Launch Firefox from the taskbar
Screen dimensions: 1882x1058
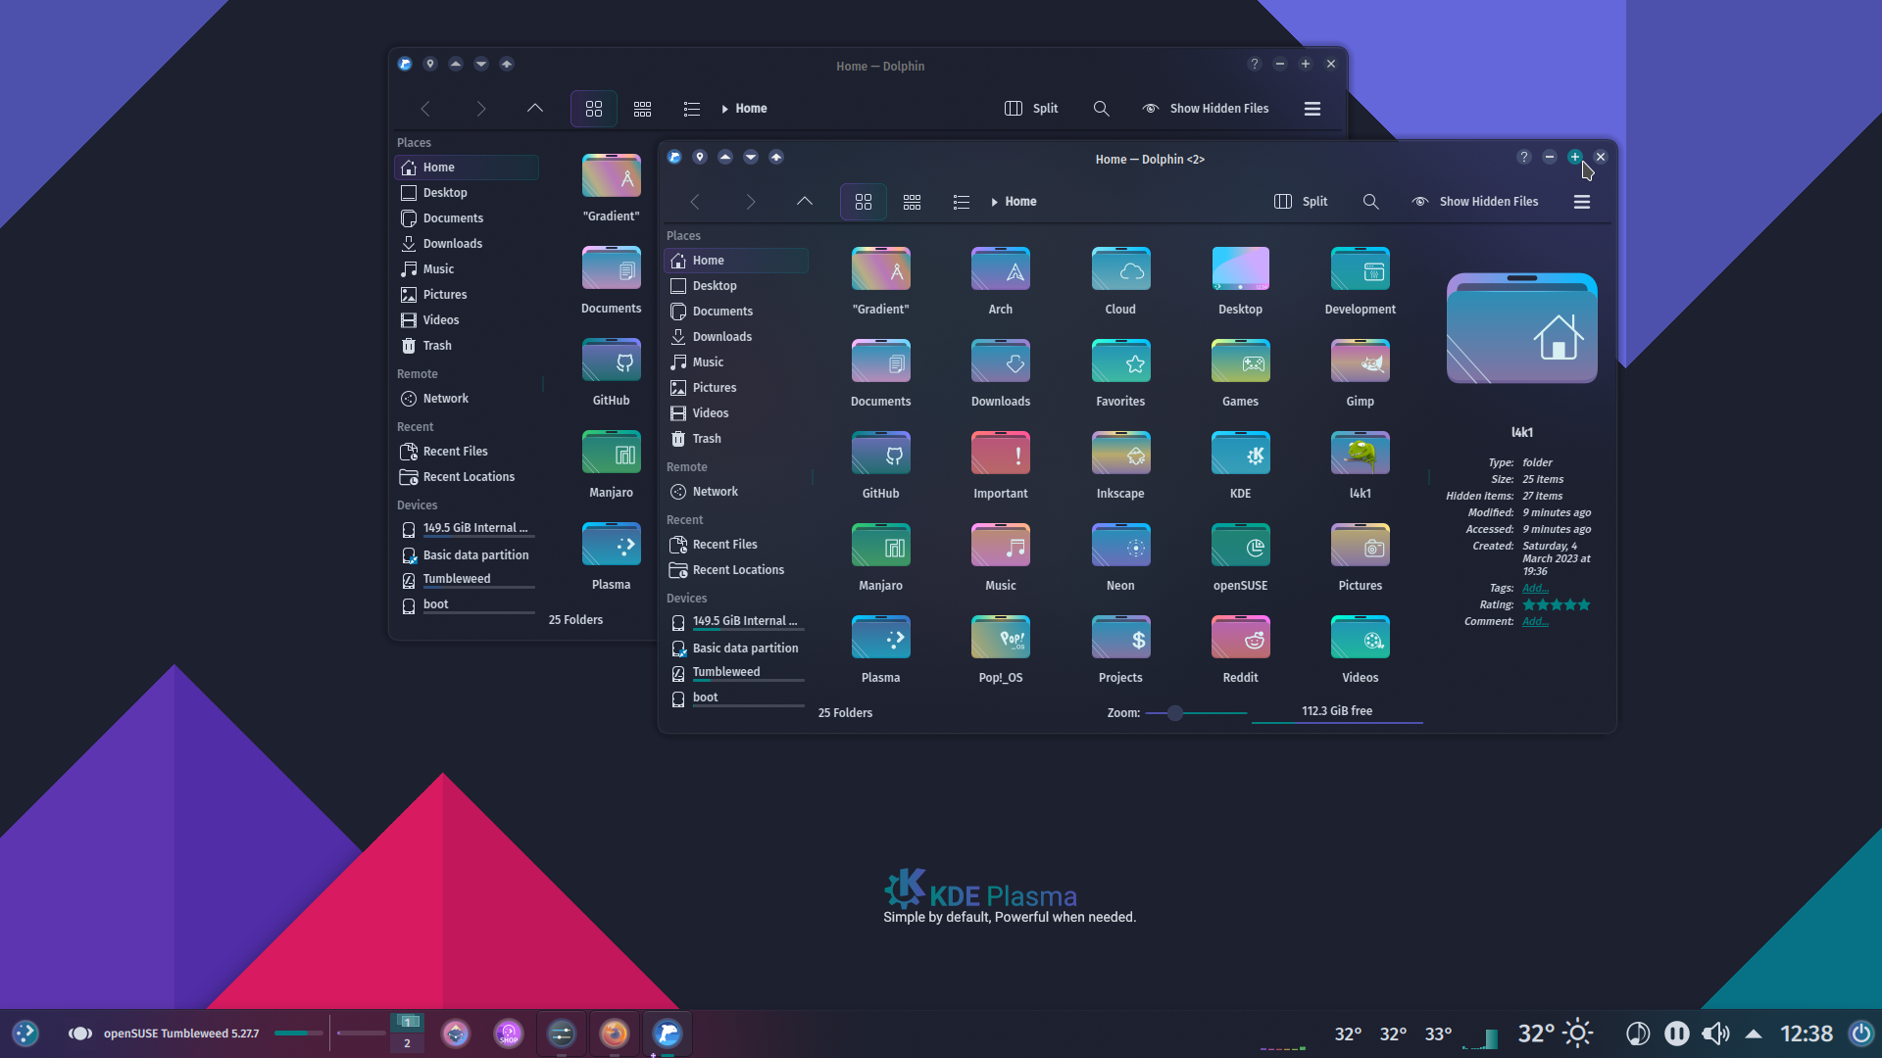point(615,1034)
